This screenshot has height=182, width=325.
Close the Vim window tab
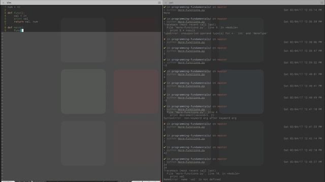point(3,3)
